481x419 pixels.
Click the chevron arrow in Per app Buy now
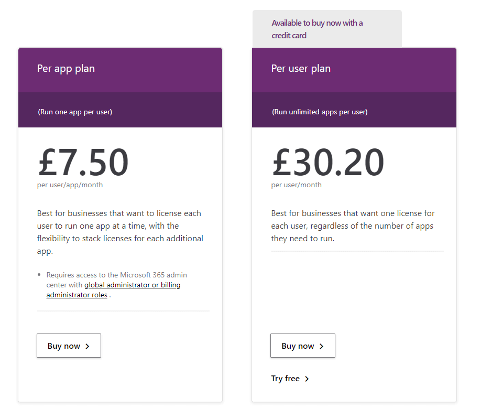88,346
